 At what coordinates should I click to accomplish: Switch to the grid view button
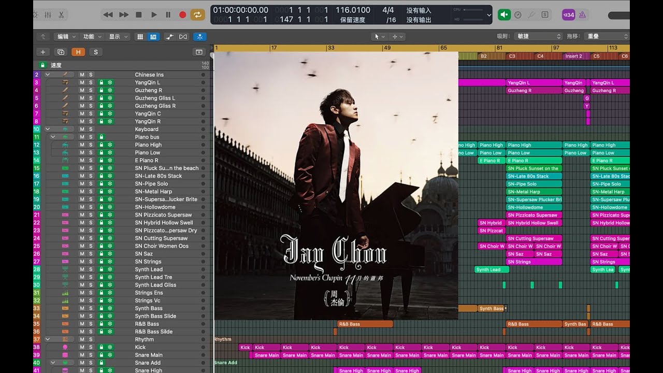140,37
